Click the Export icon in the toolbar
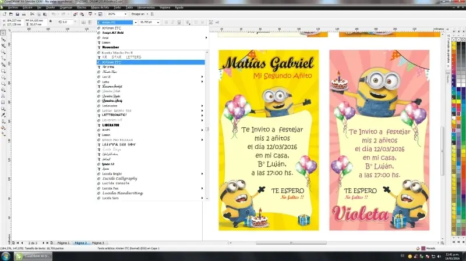 [82, 14]
